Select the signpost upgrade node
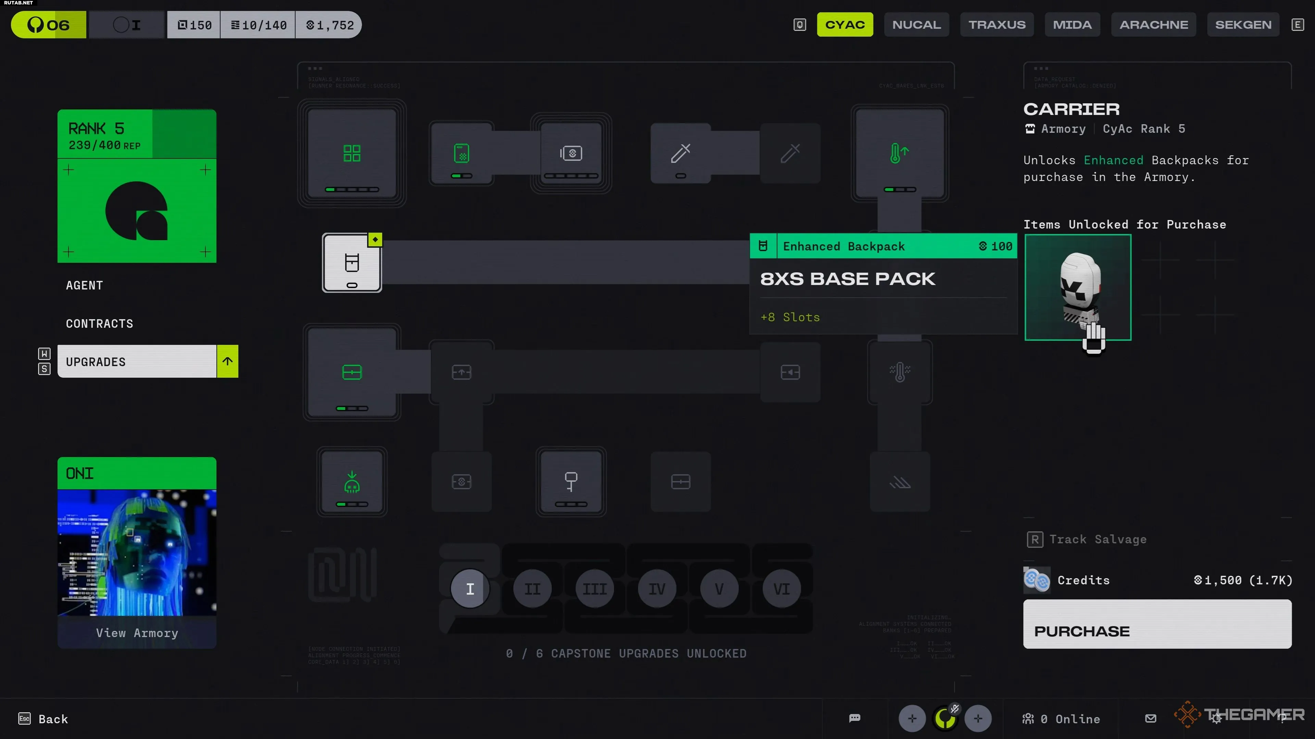Viewport: 1315px width, 739px height. pos(571,482)
